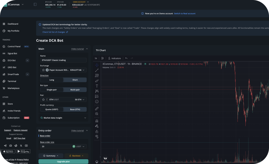
Task: Click Switch to Real account link
Action: coord(185,14)
